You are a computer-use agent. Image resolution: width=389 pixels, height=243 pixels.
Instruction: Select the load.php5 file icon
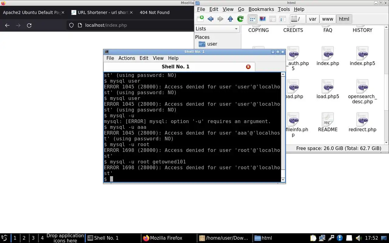328,87
